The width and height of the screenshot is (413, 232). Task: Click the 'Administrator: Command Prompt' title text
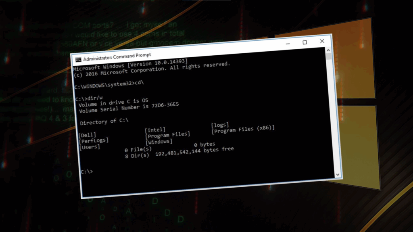coord(117,56)
